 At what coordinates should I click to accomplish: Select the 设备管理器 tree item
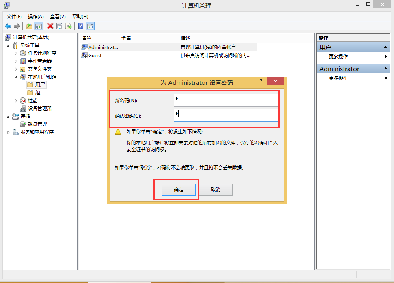pos(40,109)
